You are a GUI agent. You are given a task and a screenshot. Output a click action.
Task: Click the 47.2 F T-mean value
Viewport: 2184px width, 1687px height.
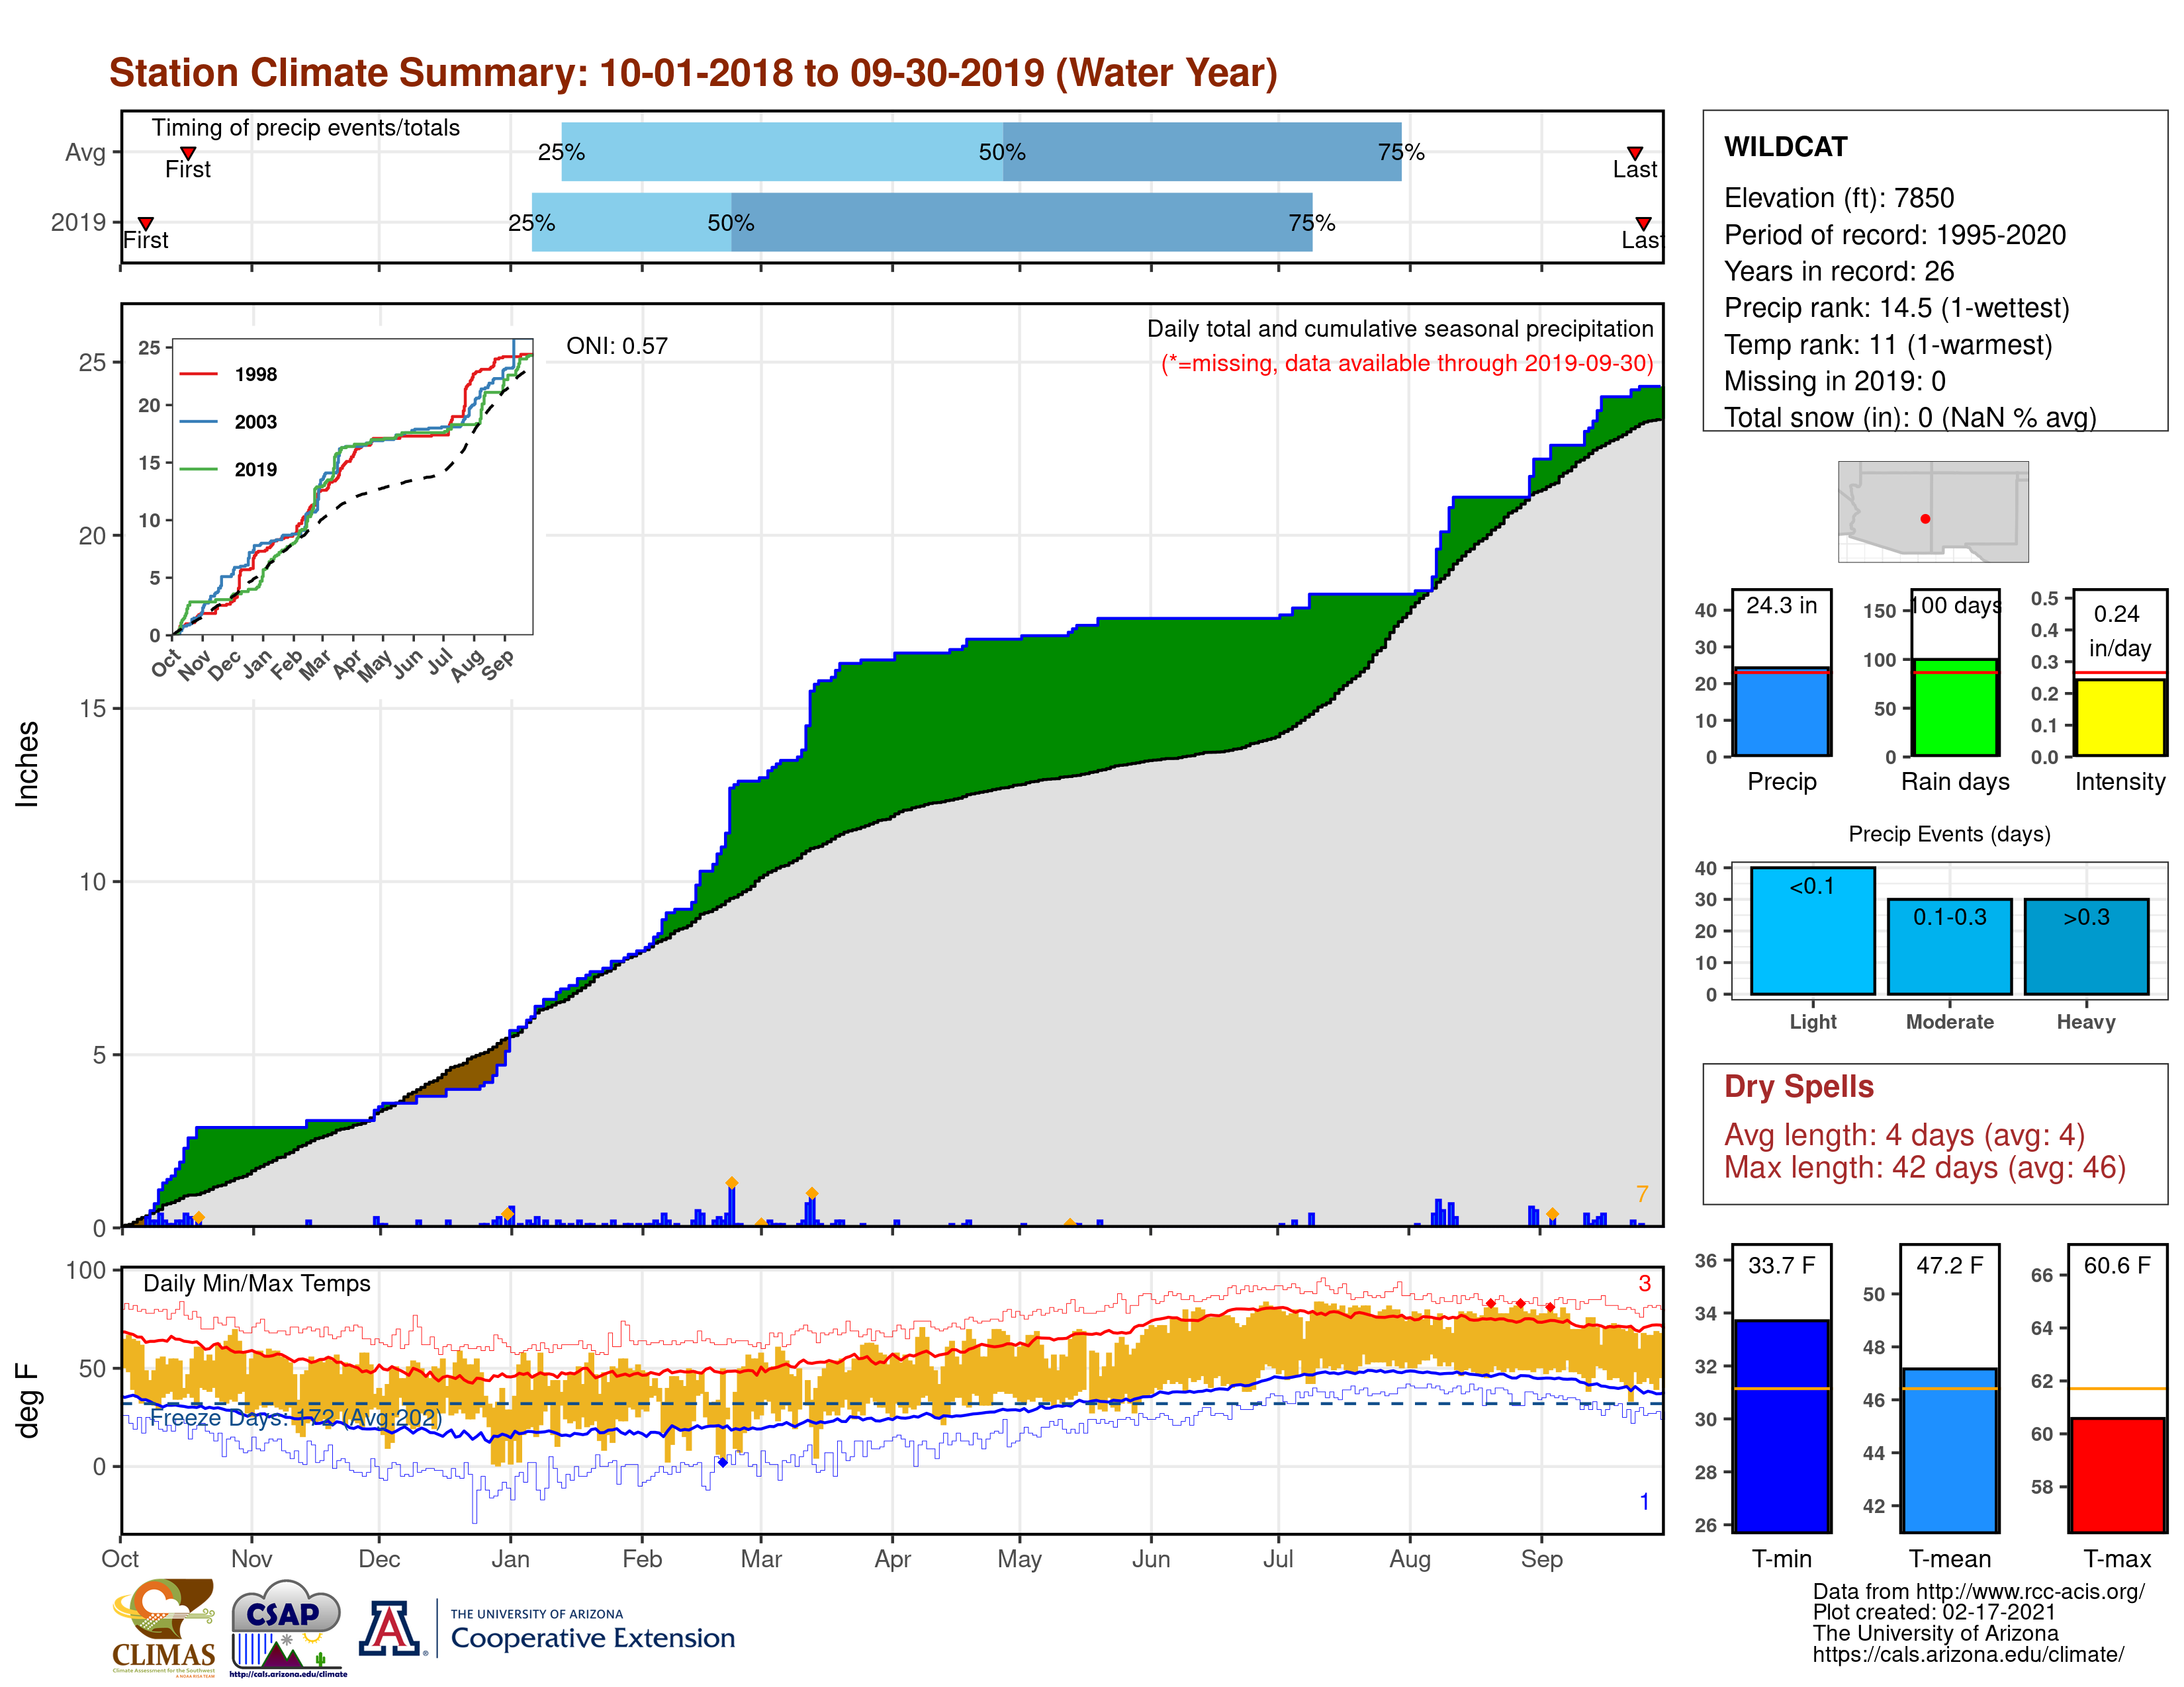(1949, 1265)
